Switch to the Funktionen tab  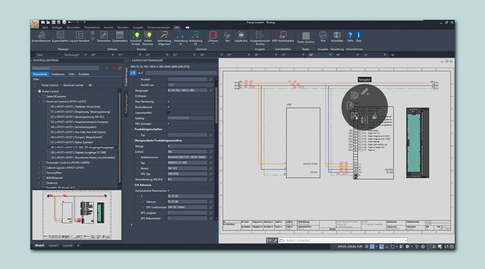point(58,74)
